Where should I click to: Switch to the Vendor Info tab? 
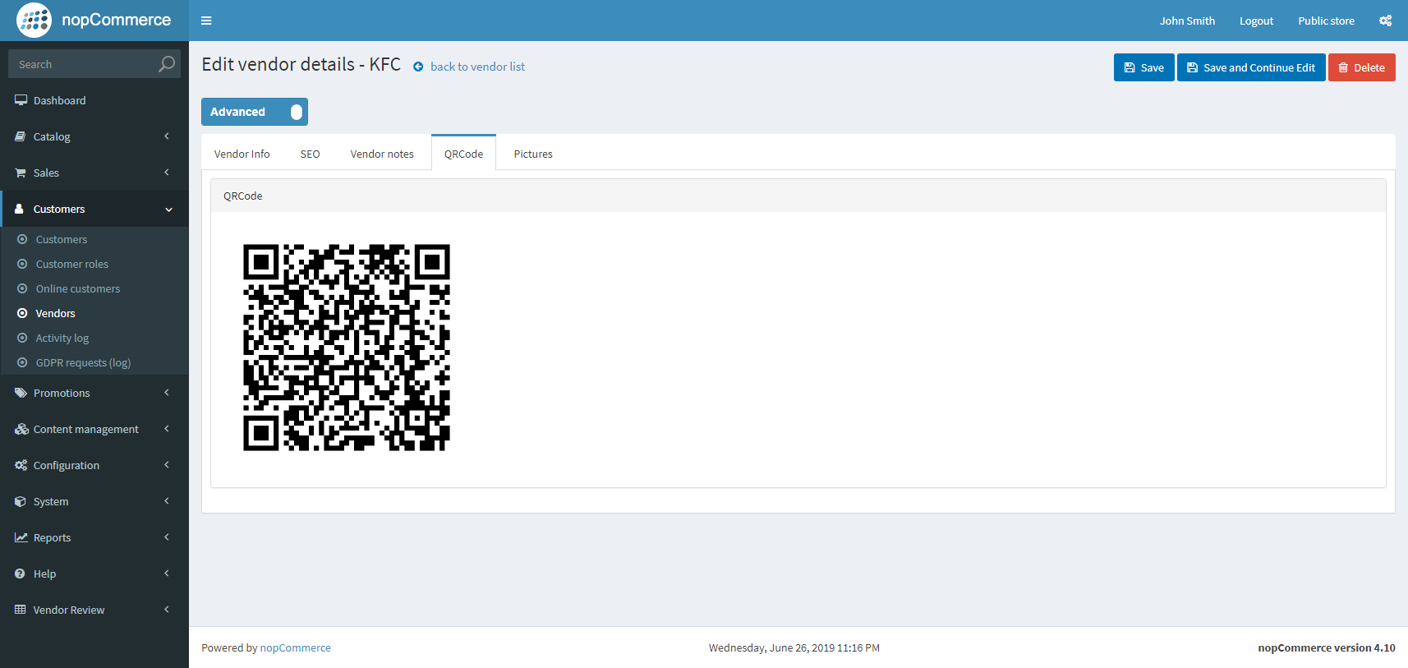click(242, 154)
